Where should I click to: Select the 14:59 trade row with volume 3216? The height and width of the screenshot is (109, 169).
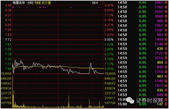tap(142, 58)
